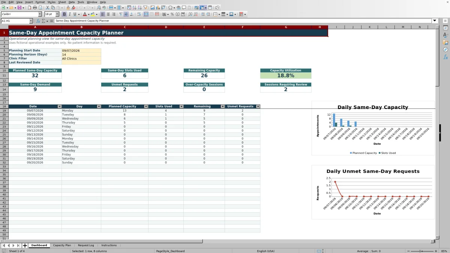Open the Day column filter dropdown
450x253 pixels.
99,106
